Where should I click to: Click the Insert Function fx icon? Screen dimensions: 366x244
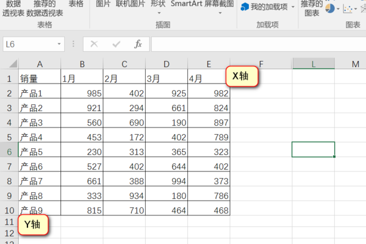pos(138,44)
